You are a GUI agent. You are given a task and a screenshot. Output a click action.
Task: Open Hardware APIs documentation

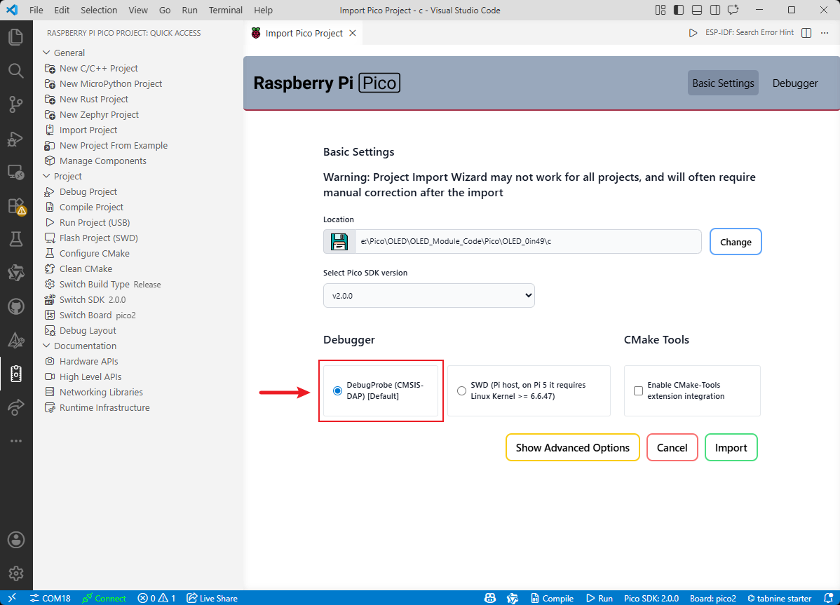point(88,361)
